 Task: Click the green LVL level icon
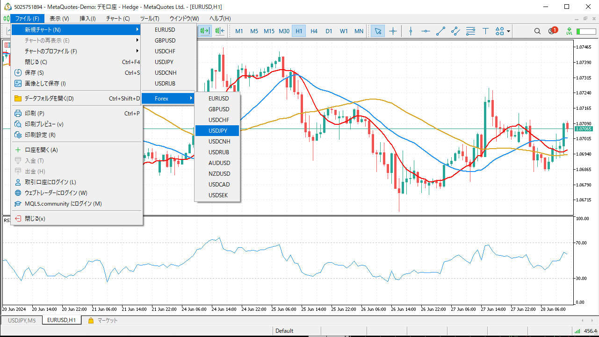tap(569, 31)
